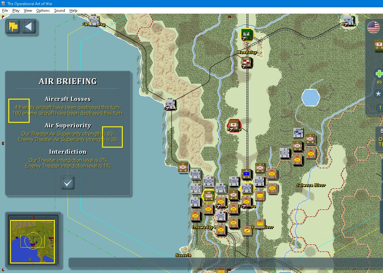
Task: Click the '4 friendly aircraft' losses line
Action: point(68,108)
